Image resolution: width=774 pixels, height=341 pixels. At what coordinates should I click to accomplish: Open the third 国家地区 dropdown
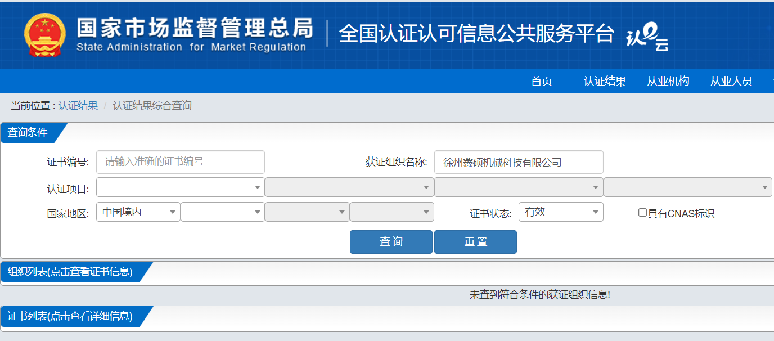[x=307, y=212]
